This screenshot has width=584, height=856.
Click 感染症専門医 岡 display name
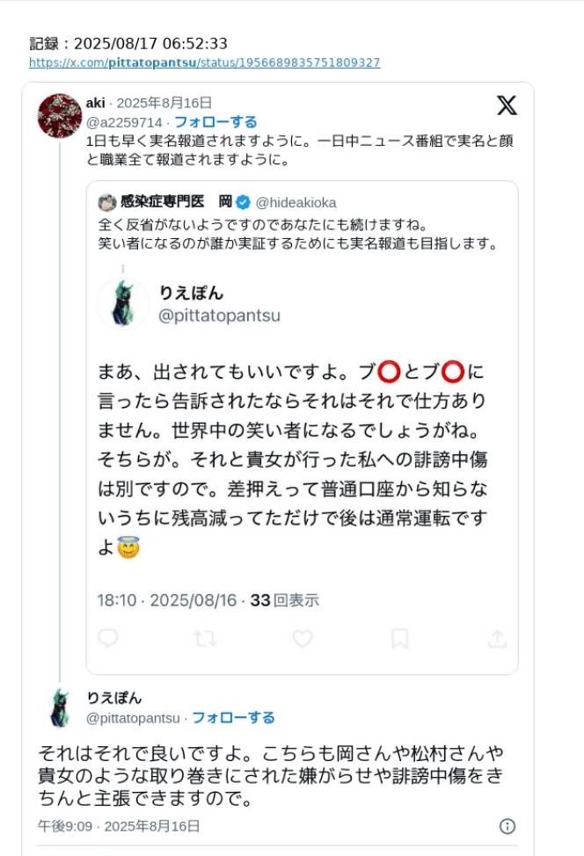click(x=176, y=201)
